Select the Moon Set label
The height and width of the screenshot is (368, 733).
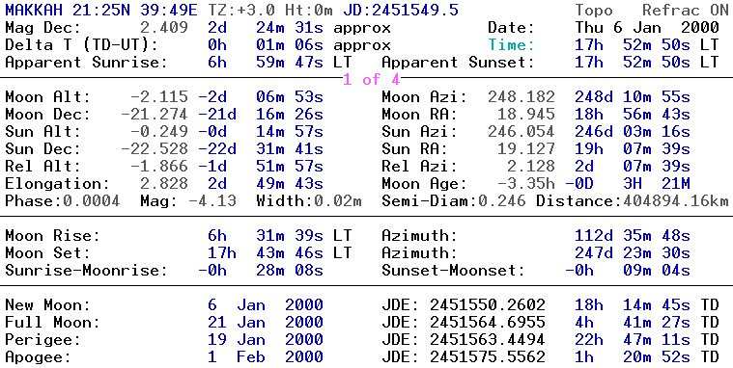tap(48, 252)
